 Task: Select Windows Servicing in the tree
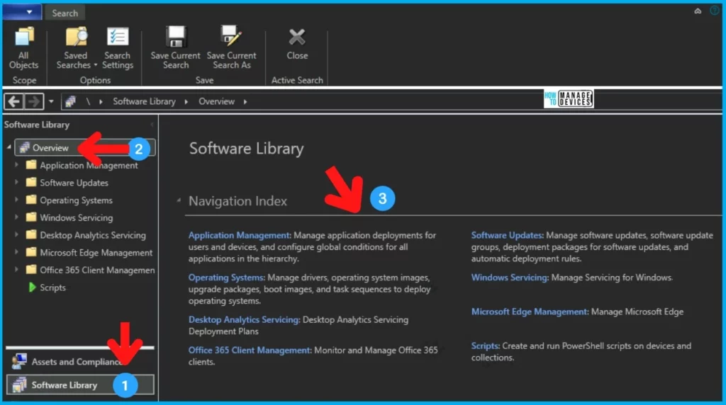[76, 217]
